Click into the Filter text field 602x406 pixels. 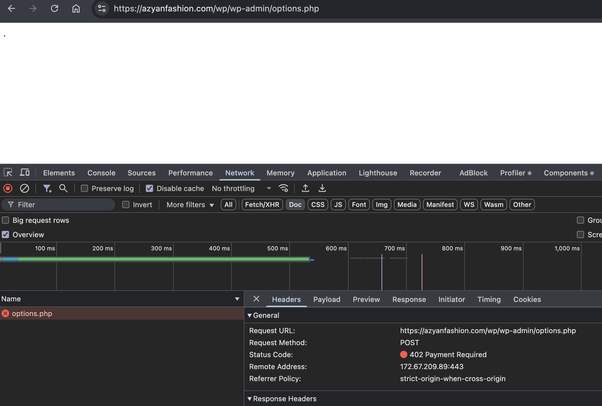pos(63,204)
